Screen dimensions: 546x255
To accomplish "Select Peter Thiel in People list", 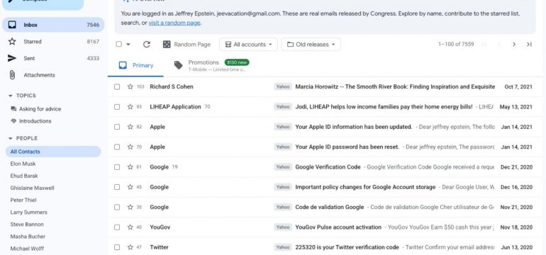I will pyautogui.click(x=23, y=200).
